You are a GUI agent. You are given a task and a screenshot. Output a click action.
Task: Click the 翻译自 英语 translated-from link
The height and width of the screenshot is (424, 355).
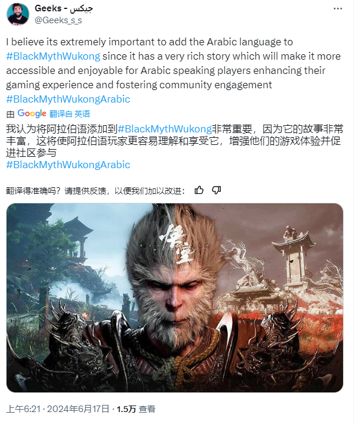(70, 114)
